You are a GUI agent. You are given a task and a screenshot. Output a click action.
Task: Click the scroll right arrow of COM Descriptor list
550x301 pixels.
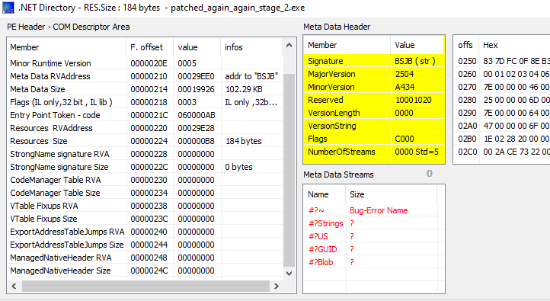(x=276, y=286)
